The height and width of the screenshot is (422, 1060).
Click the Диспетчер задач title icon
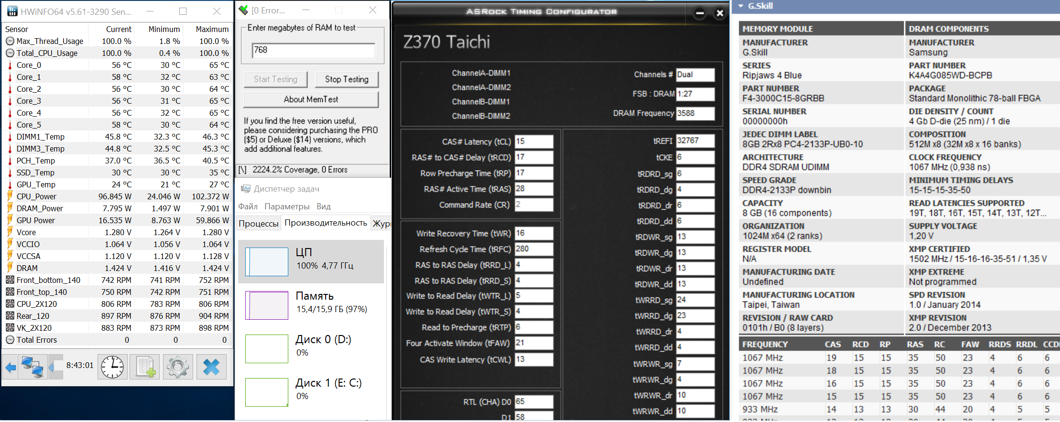coord(246,189)
